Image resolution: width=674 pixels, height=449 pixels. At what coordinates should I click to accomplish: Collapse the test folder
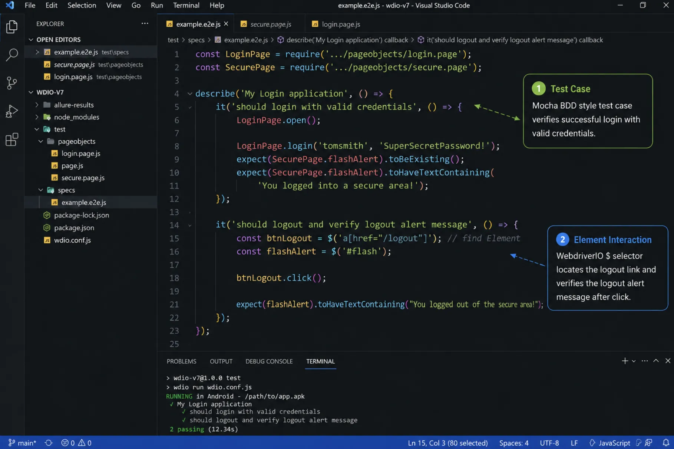click(37, 129)
